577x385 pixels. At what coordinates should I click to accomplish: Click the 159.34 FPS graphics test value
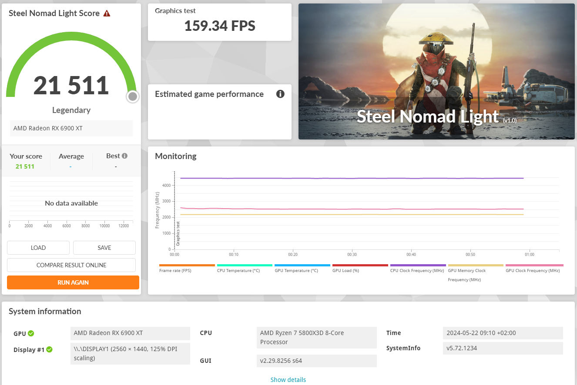point(220,26)
